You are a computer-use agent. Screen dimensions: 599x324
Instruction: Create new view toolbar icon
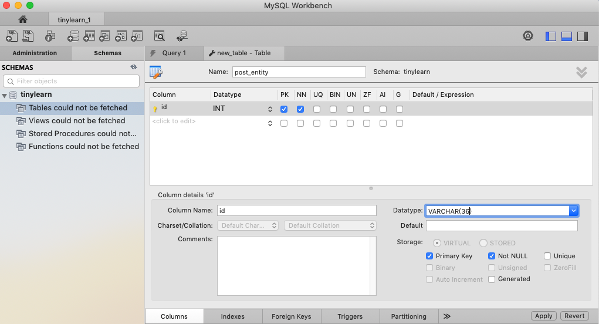pos(104,36)
